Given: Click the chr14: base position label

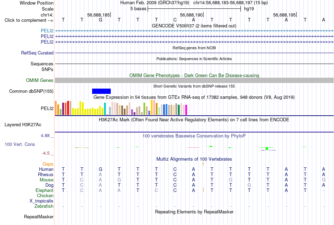Looking at the screenshot, I should point(47,15).
